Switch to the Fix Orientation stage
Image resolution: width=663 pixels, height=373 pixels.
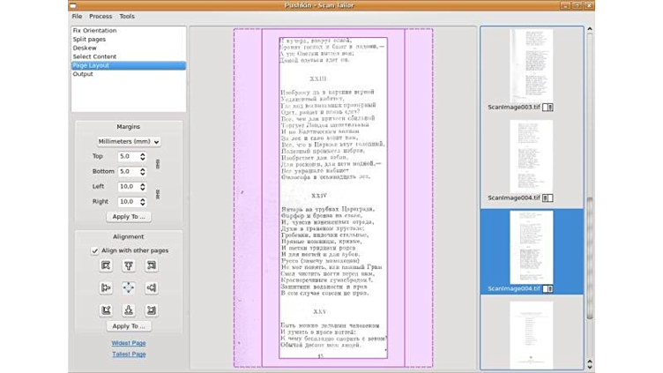129,31
